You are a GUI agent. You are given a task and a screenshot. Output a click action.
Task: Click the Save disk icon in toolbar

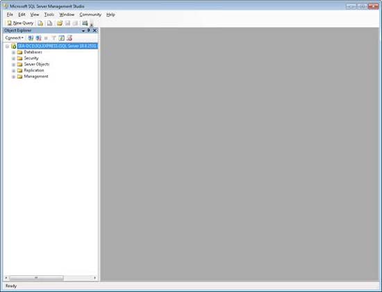[x=68, y=23]
